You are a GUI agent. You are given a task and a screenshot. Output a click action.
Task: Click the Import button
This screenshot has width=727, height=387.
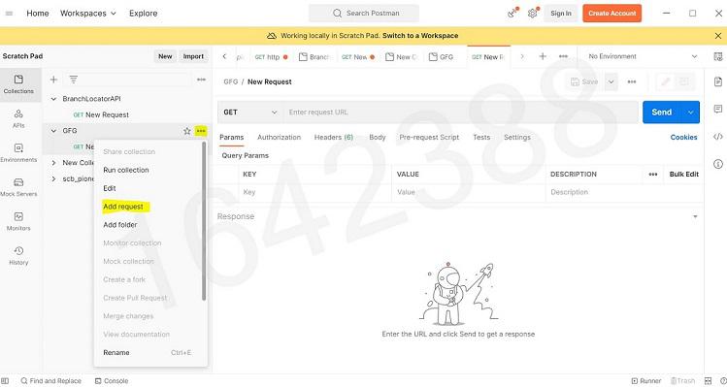pos(193,56)
